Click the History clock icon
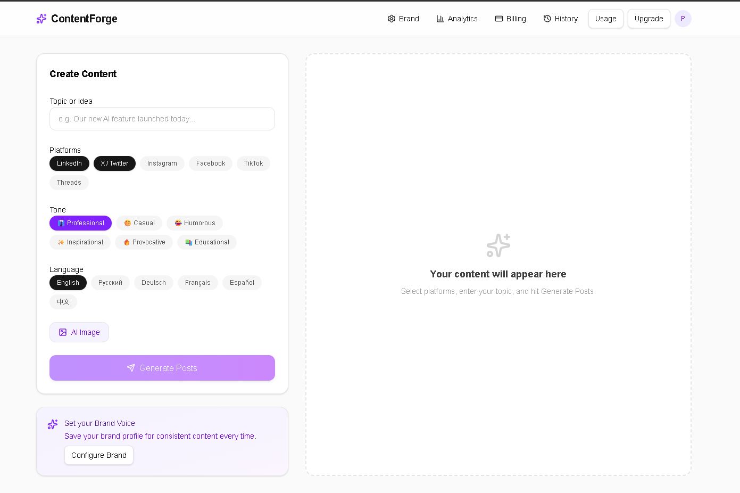740x493 pixels. [x=547, y=19]
